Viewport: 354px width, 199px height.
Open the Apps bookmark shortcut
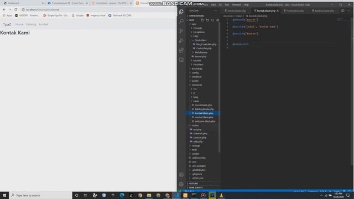point(7,15)
